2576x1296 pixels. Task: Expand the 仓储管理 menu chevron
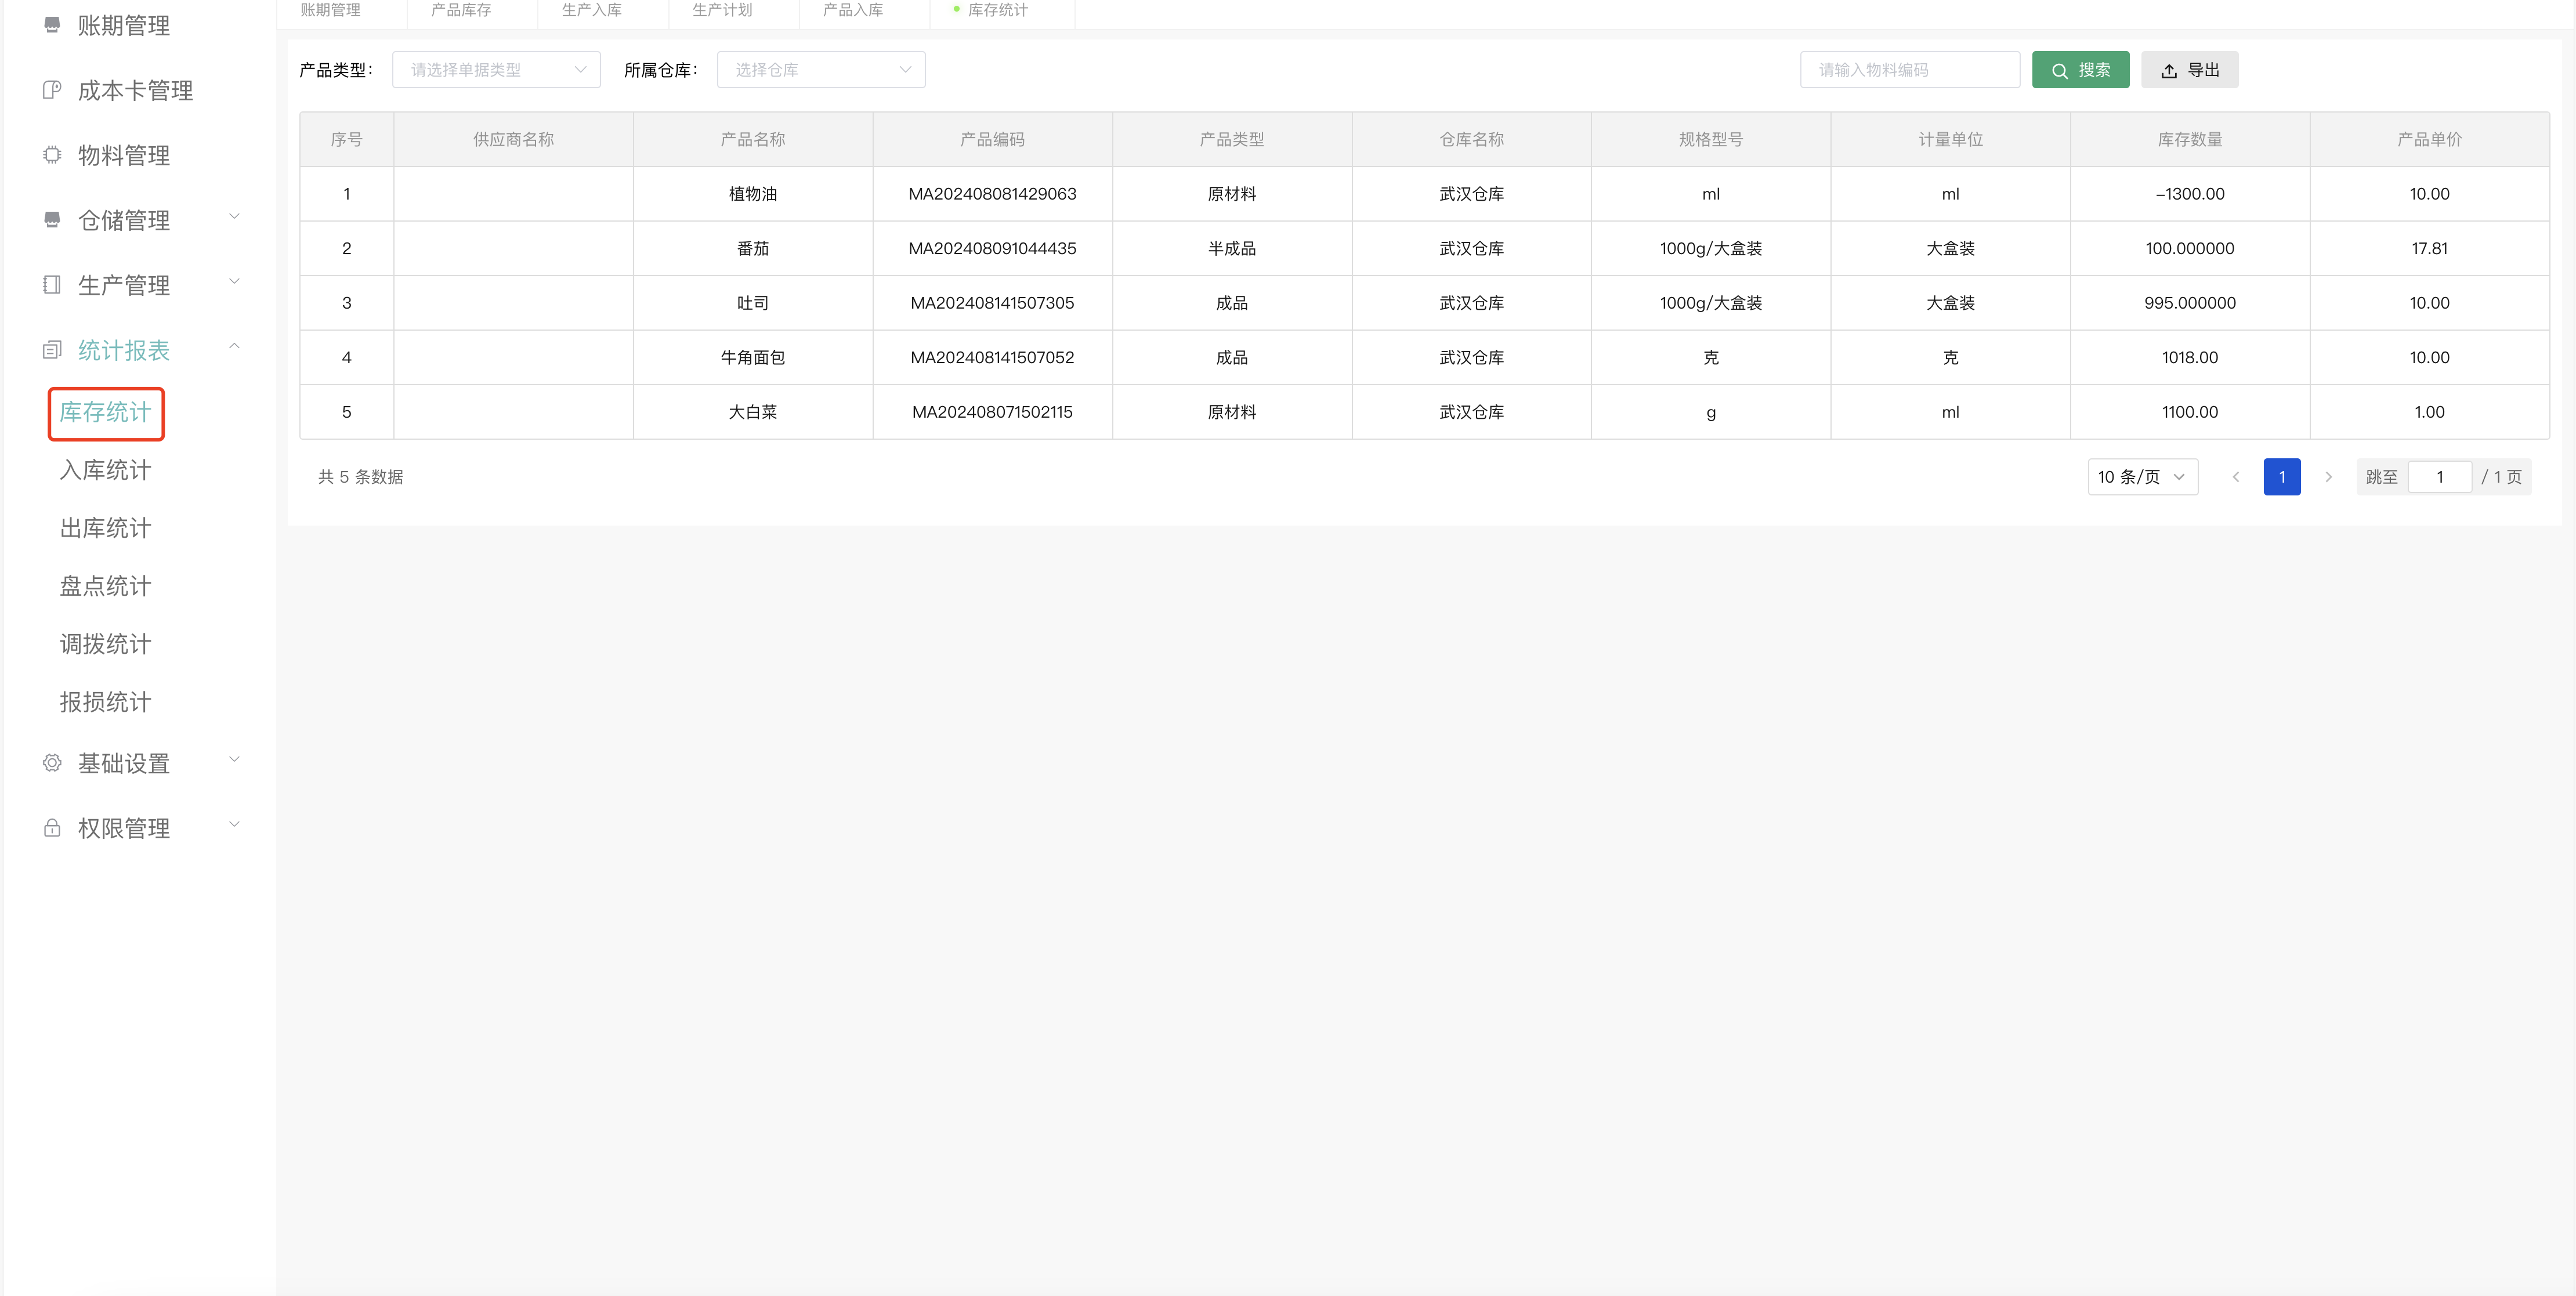[234, 217]
